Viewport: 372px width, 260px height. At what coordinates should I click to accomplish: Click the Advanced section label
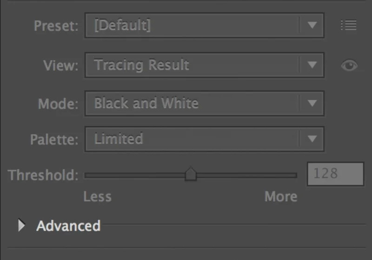(68, 226)
